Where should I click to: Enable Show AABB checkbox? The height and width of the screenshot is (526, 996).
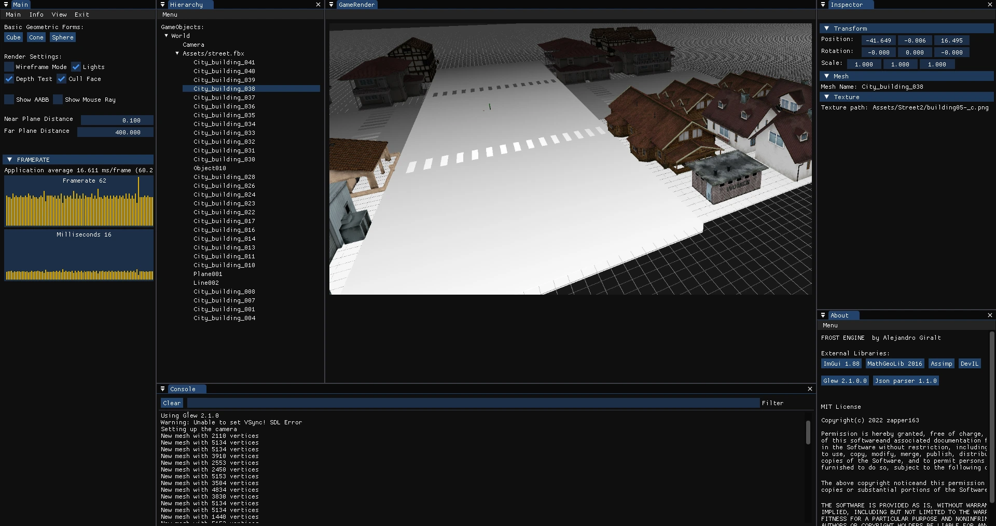(x=9, y=100)
